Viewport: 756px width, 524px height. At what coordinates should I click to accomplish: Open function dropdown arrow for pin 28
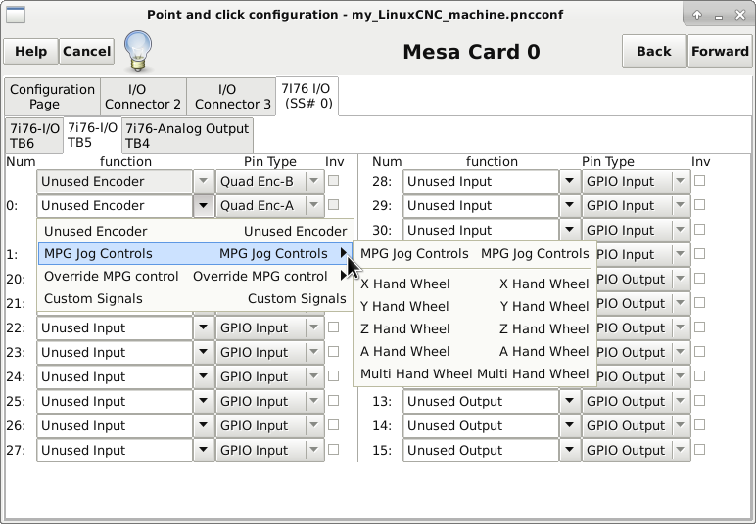570,181
